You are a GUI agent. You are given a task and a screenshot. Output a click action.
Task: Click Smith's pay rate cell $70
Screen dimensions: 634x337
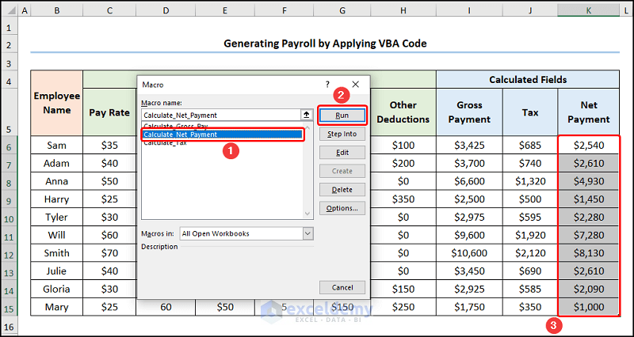[x=109, y=253]
